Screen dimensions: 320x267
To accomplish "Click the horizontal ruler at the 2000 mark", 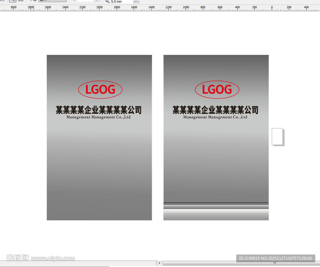I will pos(99,8).
